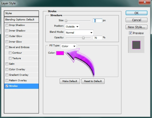Click the Size pixel input field
Viewport: 152px width, 118px height.
pos(97,21)
